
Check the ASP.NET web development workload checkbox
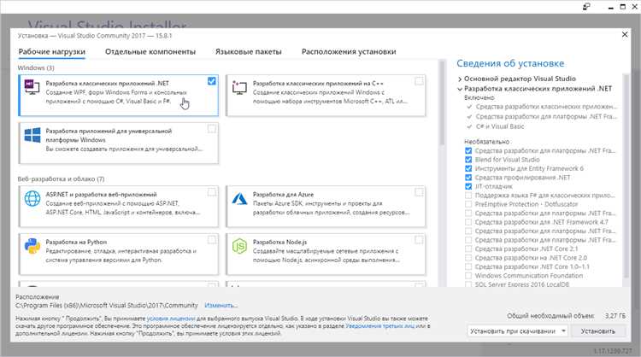click(212, 192)
